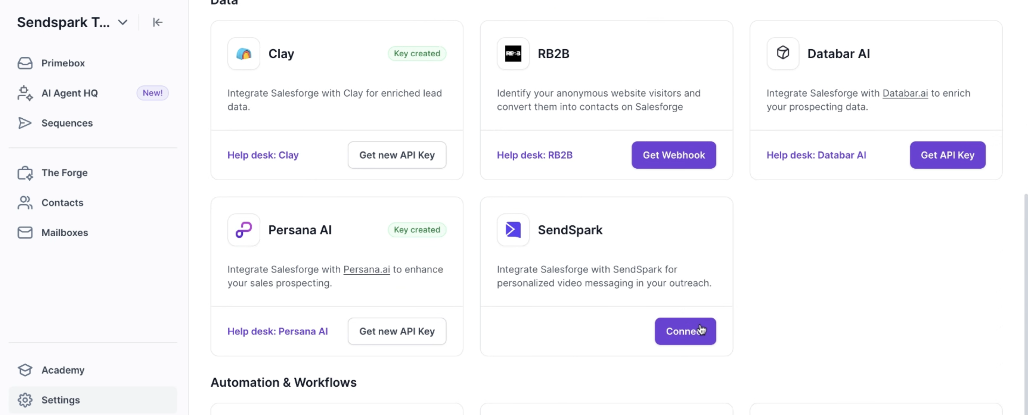Screen dimensions: 1028x415
Task: Get Databar AI API Key
Action: pos(947,155)
